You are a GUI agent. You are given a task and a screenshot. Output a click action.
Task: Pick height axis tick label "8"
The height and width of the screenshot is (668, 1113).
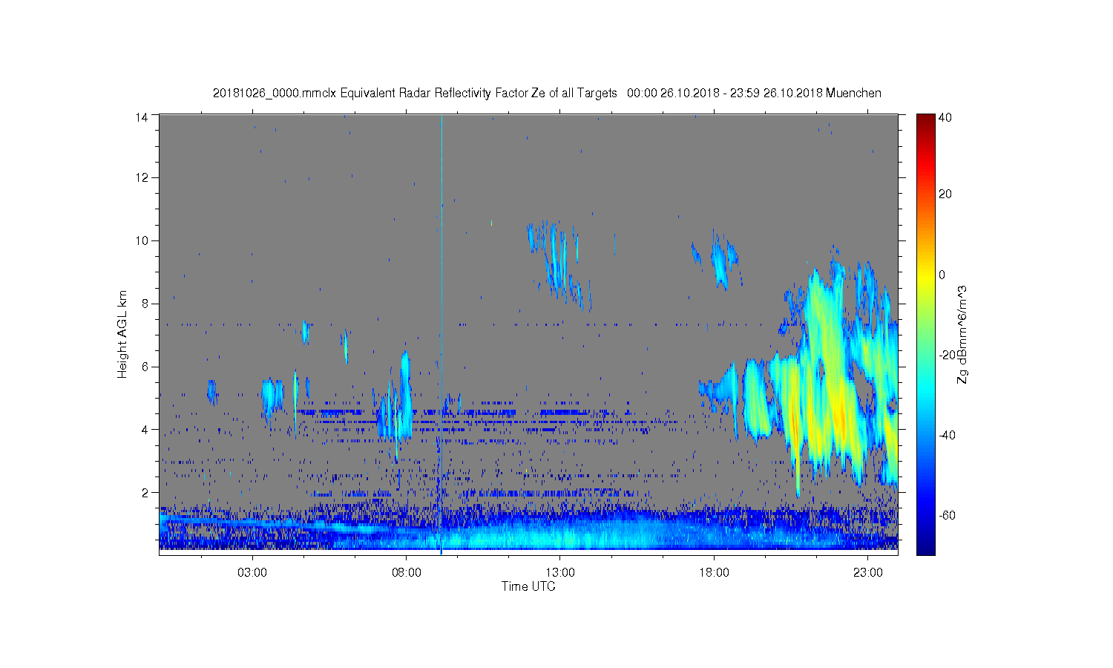(145, 304)
